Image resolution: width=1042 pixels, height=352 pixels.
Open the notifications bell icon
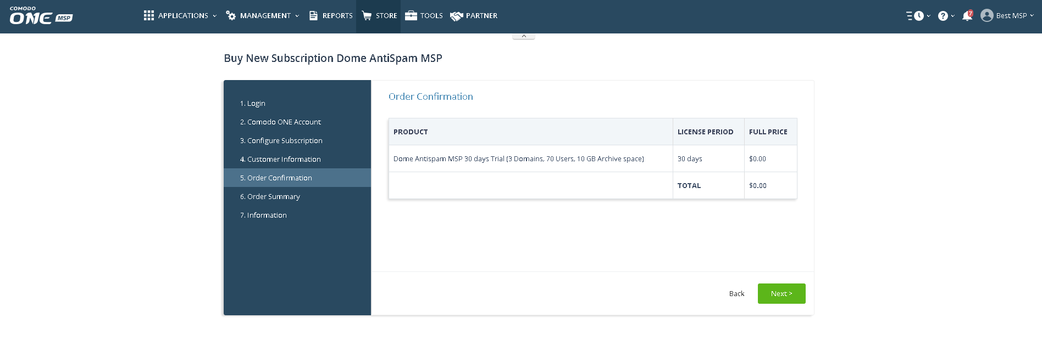[967, 16]
